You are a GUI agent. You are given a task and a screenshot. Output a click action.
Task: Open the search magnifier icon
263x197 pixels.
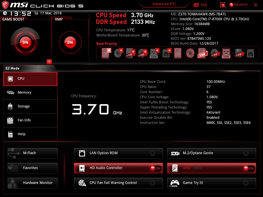click(x=223, y=5)
